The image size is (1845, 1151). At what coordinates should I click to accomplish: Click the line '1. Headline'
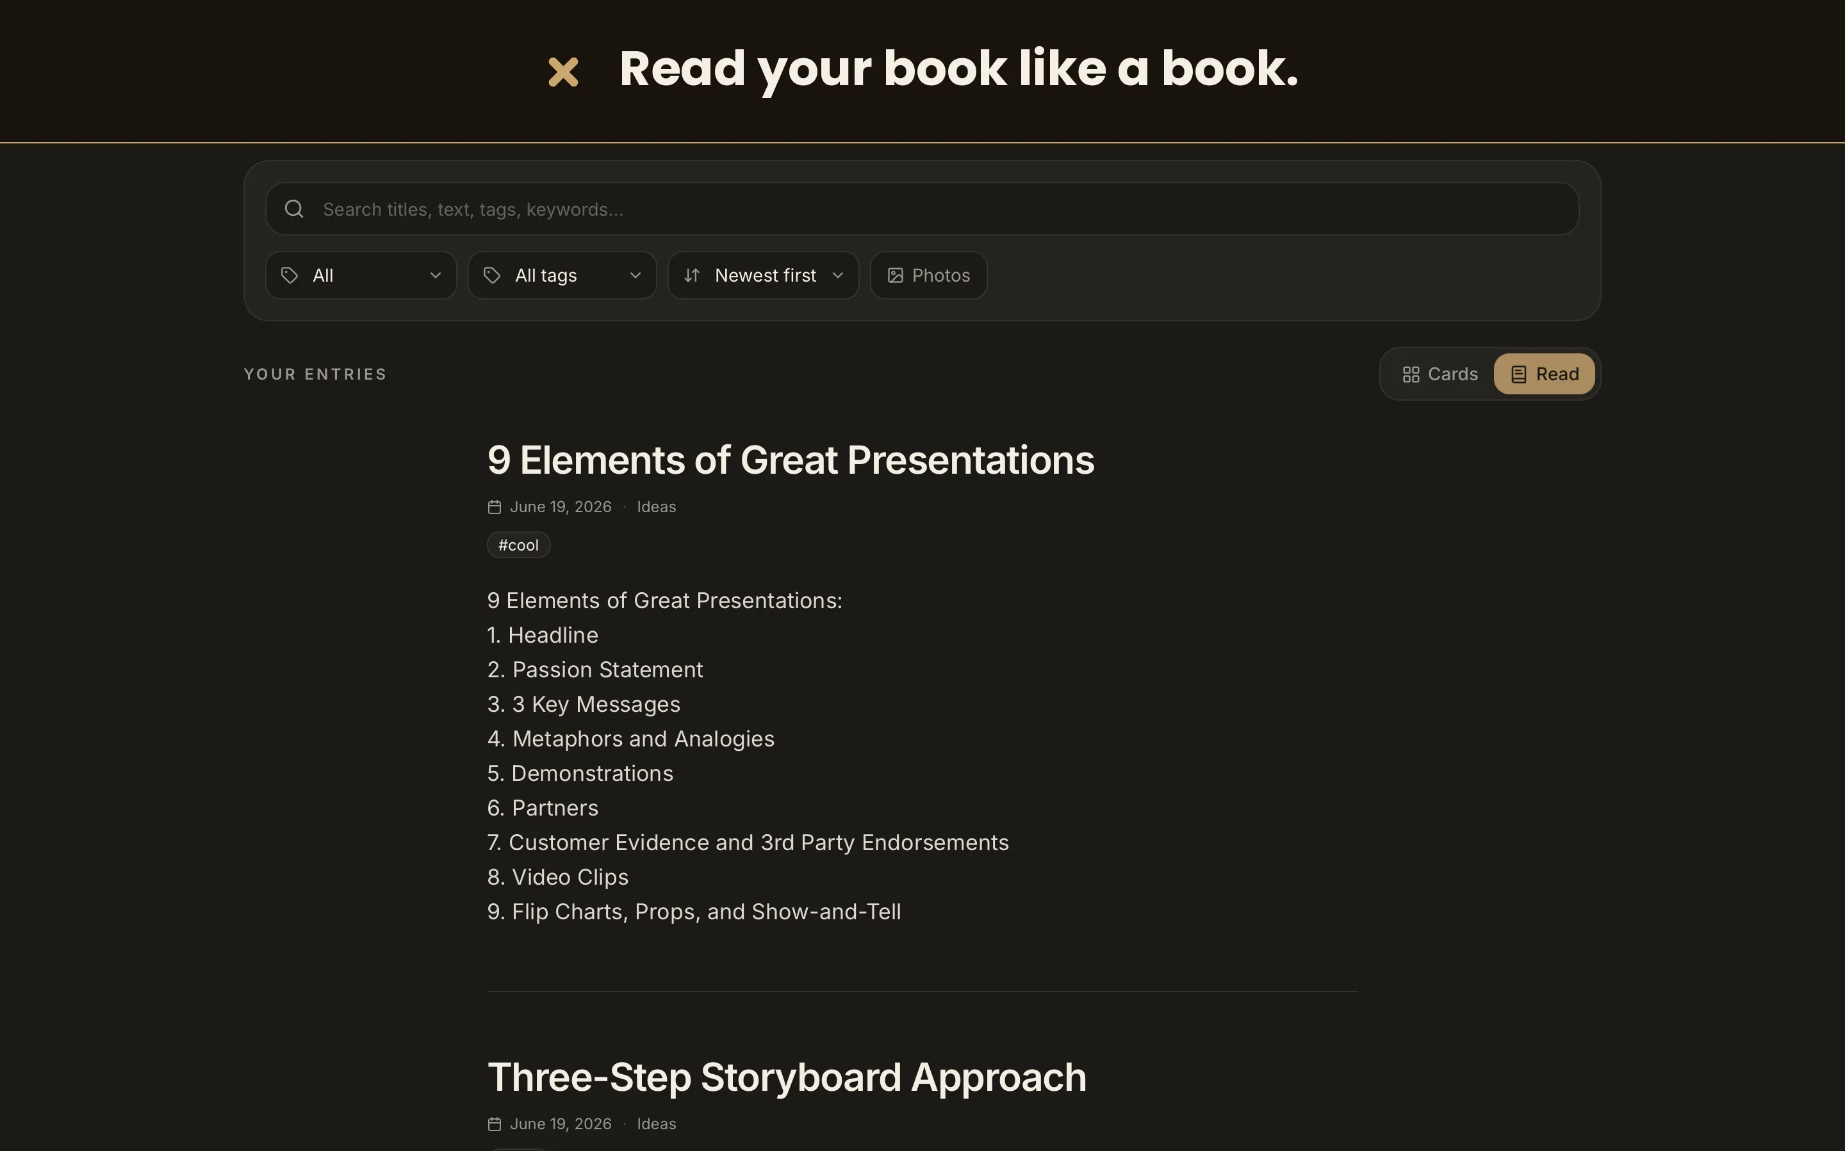[x=543, y=635]
